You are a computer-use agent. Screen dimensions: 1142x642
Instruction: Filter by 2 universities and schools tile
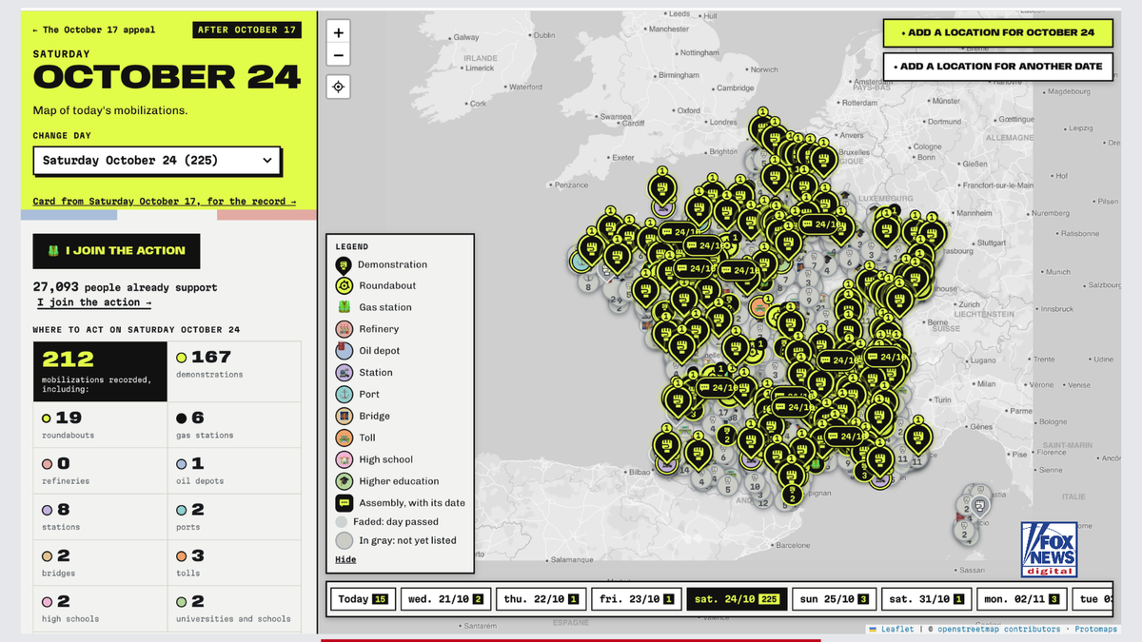click(234, 608)
